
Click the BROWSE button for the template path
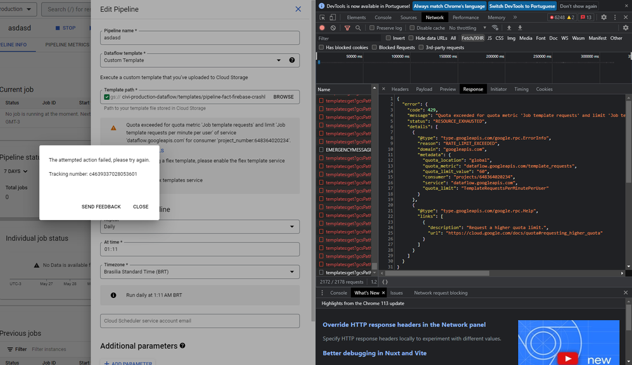point(283,97)
